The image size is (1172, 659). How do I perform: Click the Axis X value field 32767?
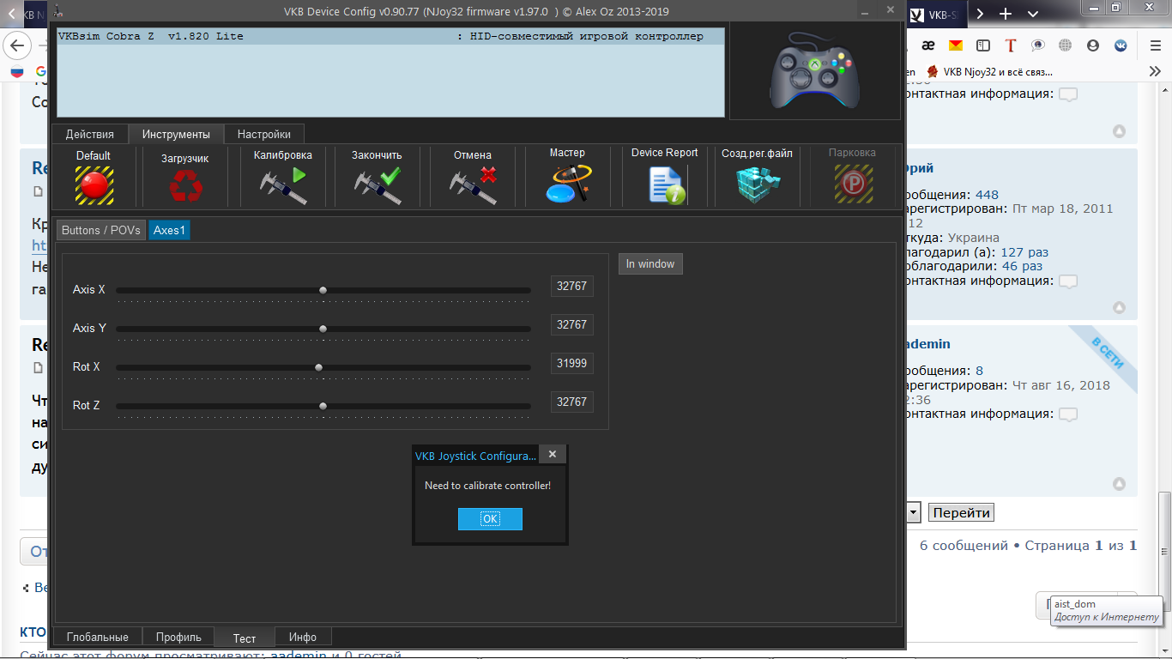pyautogui.click(x=571, y=287)
